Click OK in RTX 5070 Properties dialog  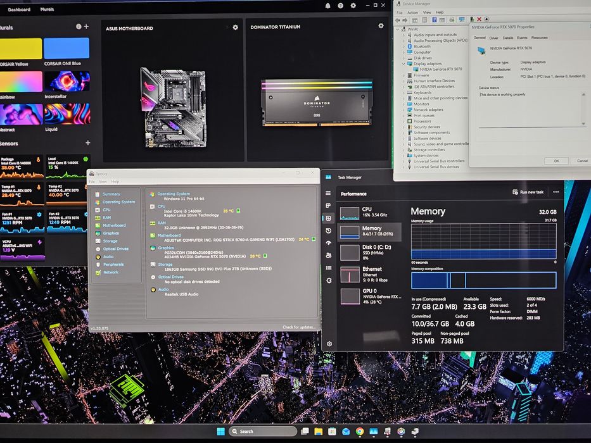coord(556,161)
